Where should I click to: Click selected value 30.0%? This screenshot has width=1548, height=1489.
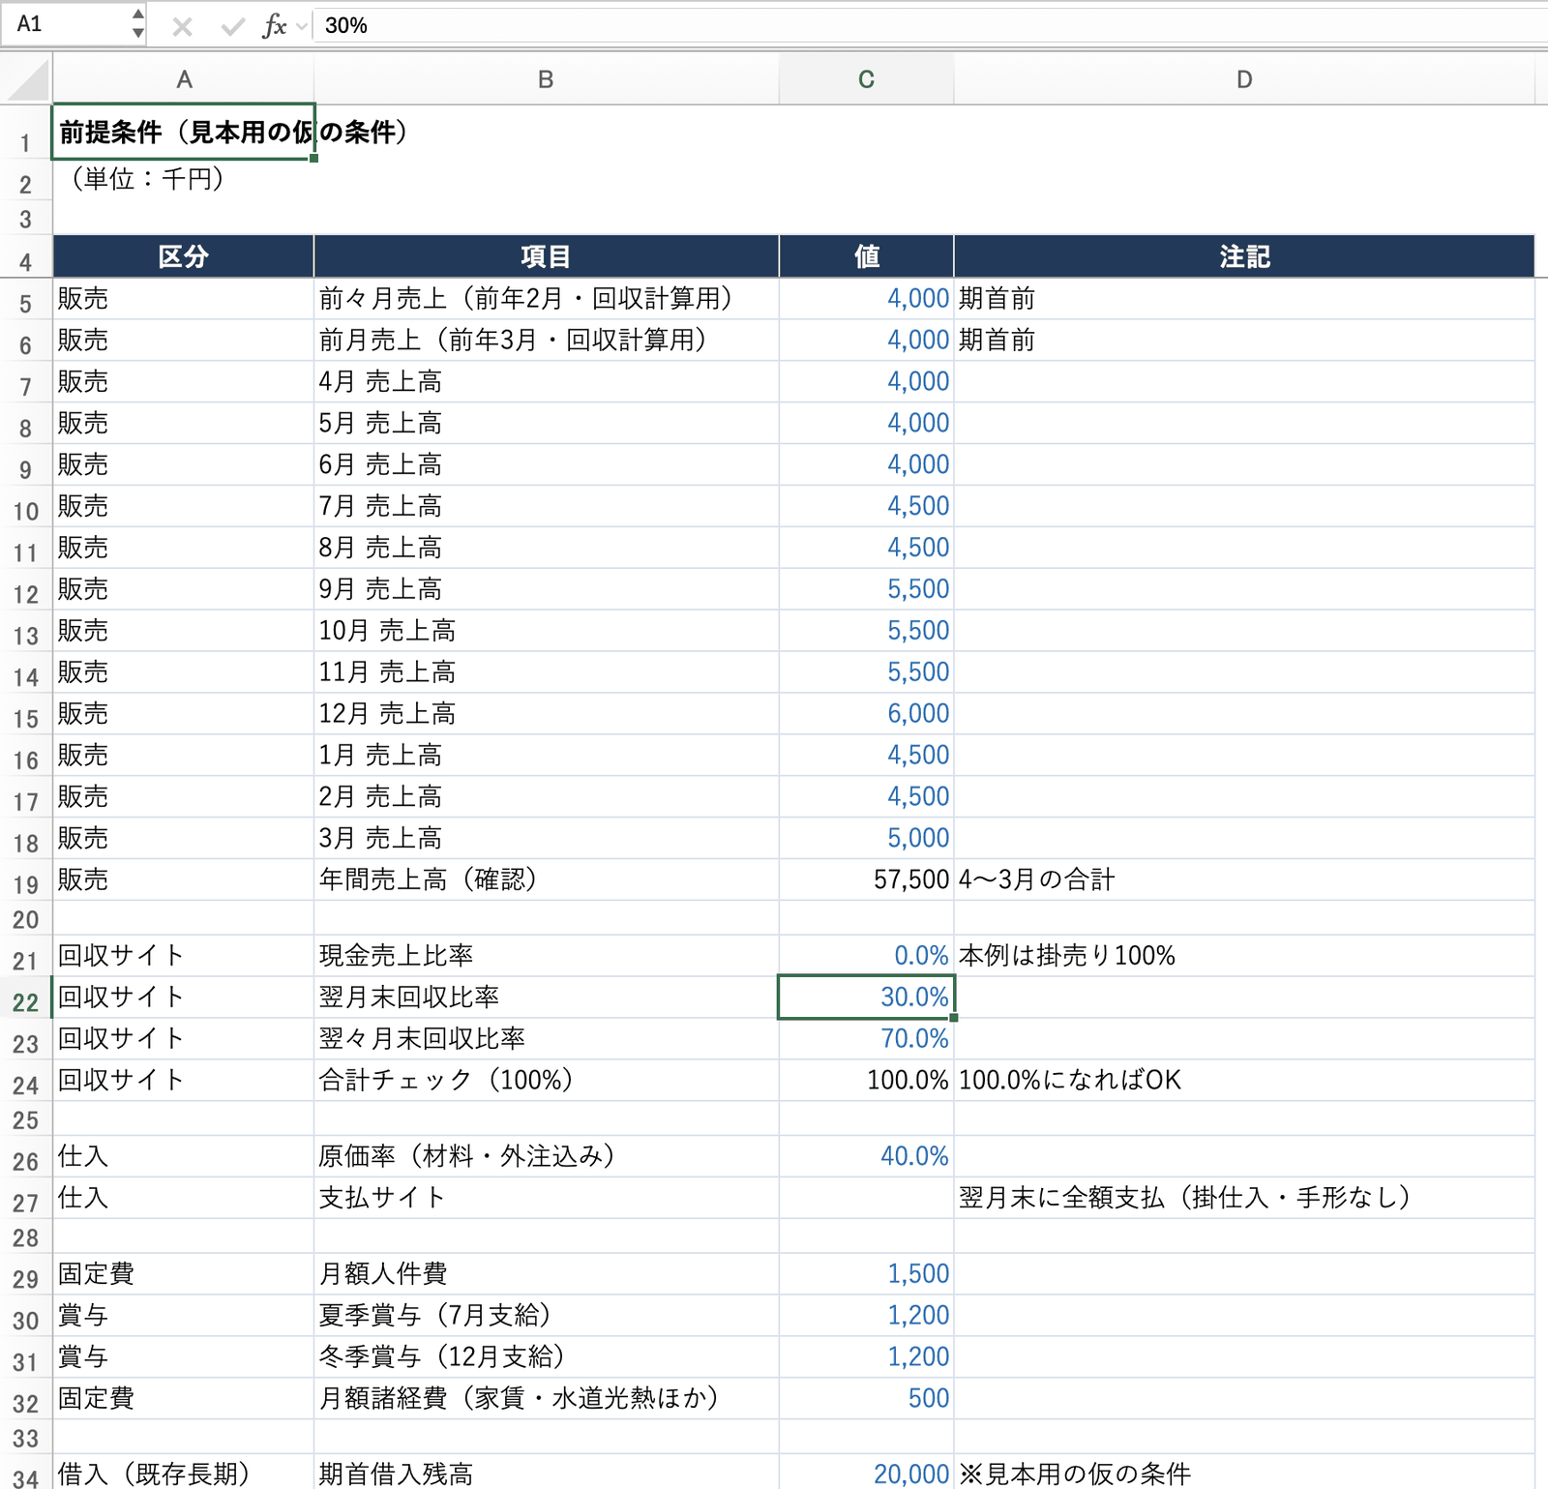click(x=866, y=998)
